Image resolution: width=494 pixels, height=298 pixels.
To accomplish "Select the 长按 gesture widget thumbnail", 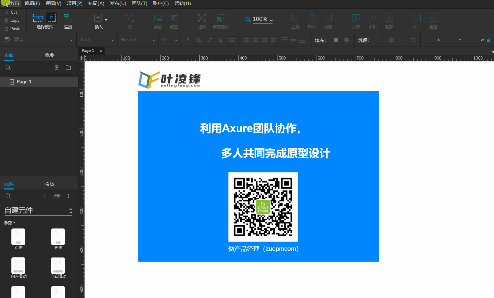I will (x=58, y=237).
